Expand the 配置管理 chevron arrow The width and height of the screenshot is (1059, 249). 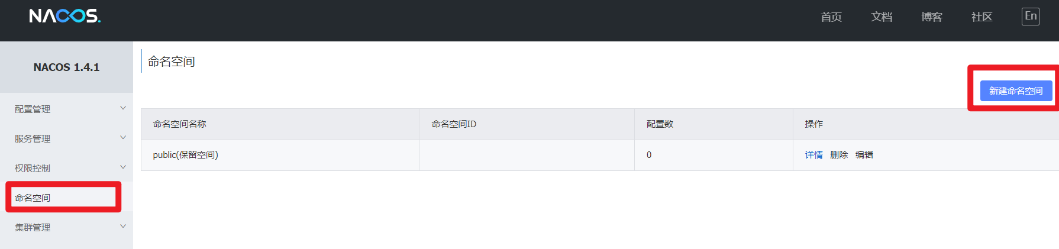[123, 108]
